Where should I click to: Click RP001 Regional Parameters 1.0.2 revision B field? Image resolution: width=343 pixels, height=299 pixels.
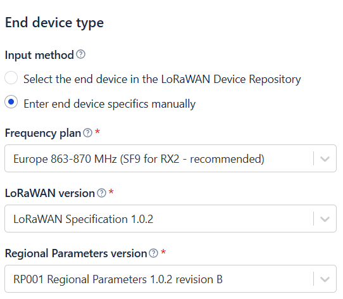tap(170, 279)
